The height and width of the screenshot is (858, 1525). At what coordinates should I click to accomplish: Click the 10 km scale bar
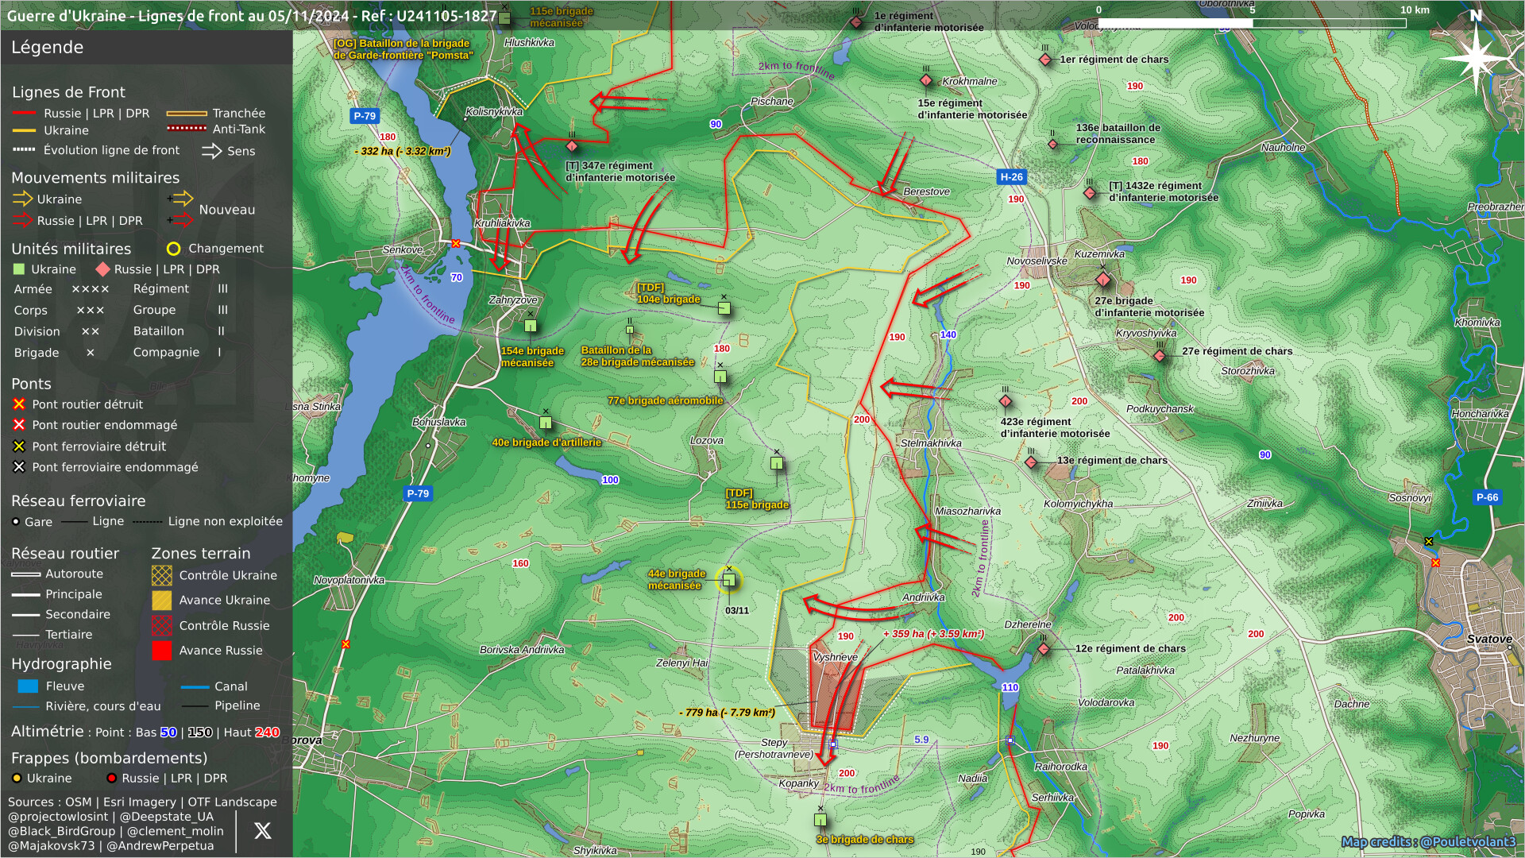coord(1252,23)
